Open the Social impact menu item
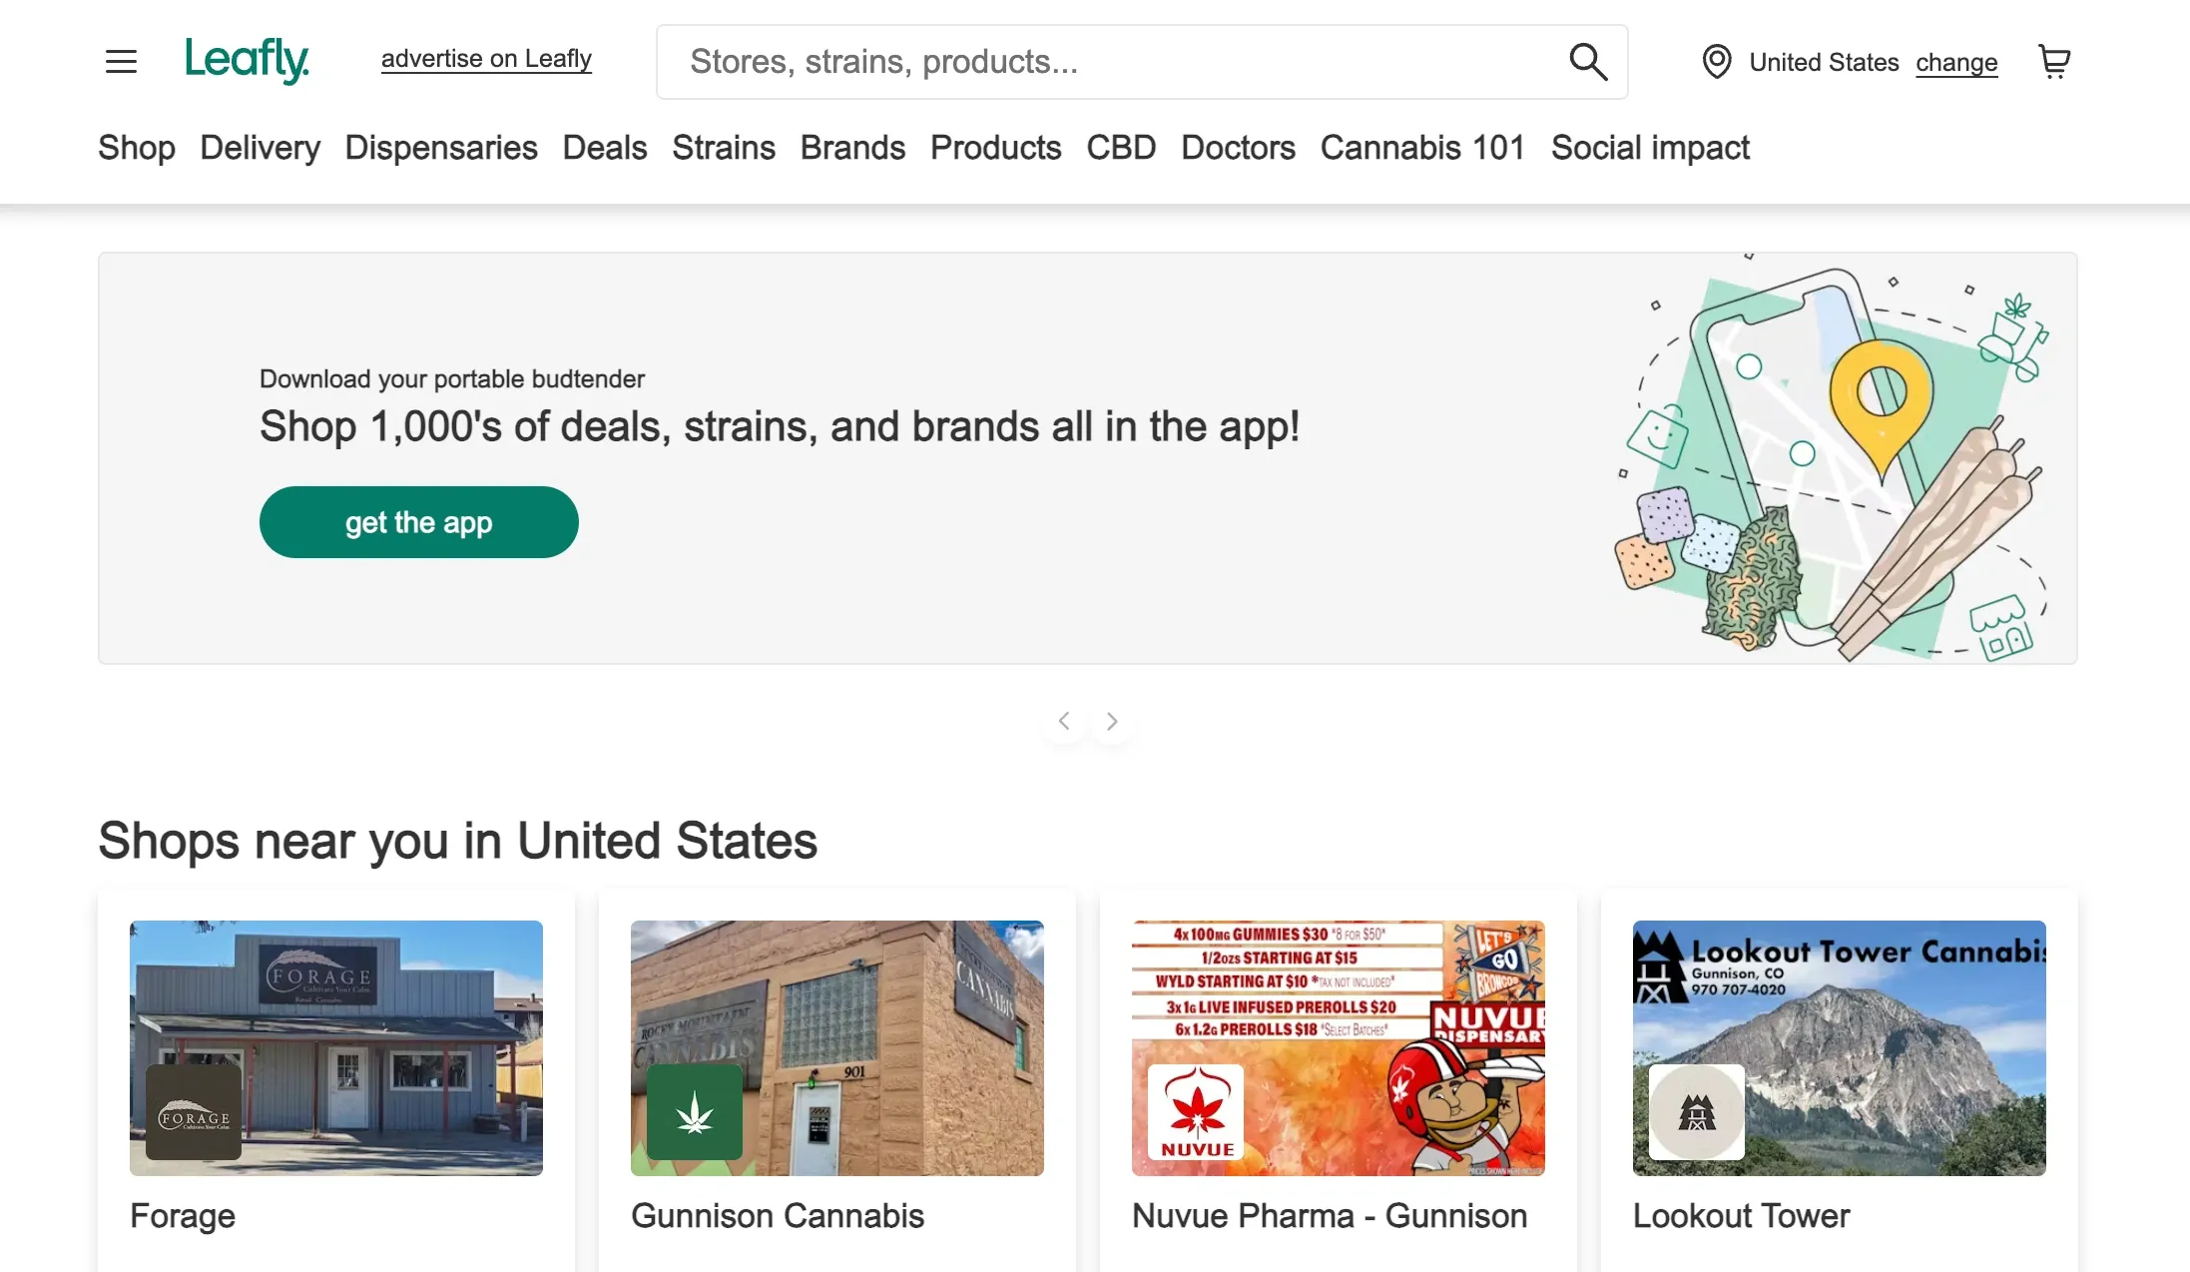This screenshot has height=1272, width=2190. (1650, 148)
